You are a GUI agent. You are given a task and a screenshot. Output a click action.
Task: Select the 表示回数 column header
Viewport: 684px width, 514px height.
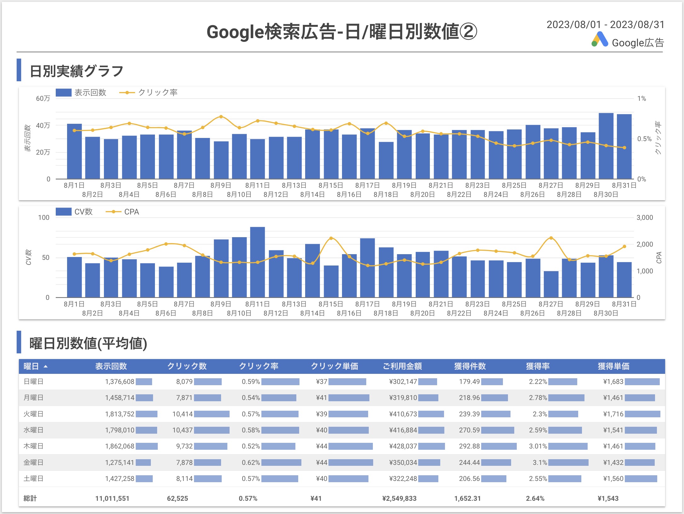[111, 366]
